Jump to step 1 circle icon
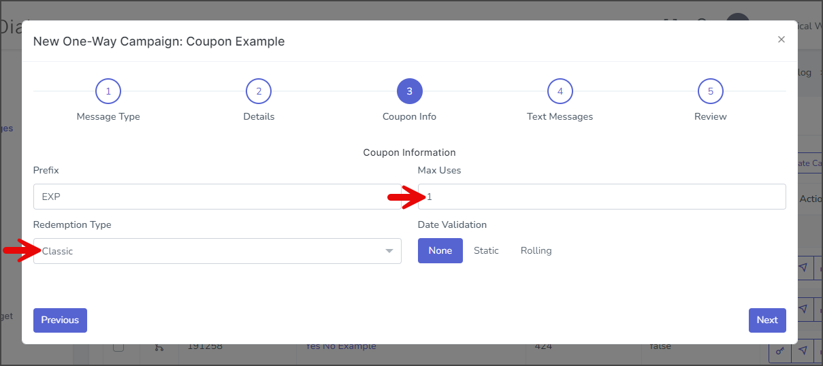The image size is (823, 366). point(108,91)
